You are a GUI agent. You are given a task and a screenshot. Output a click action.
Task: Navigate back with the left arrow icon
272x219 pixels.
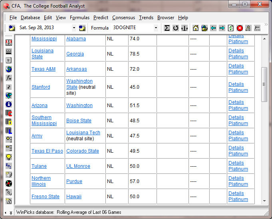(x=213, y=28)
